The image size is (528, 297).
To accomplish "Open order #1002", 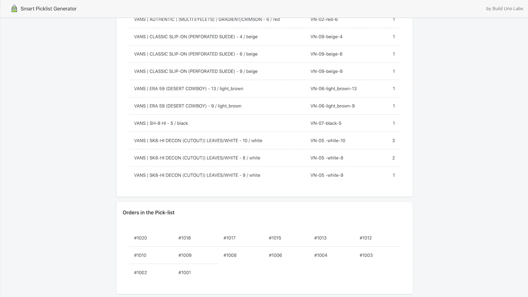I will pyautogui.click(x=141, y=273).
